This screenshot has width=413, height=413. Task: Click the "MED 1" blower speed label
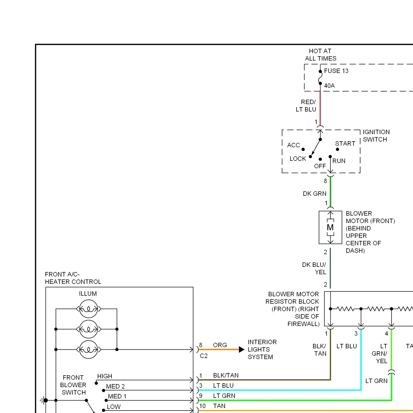coord(117,396)
